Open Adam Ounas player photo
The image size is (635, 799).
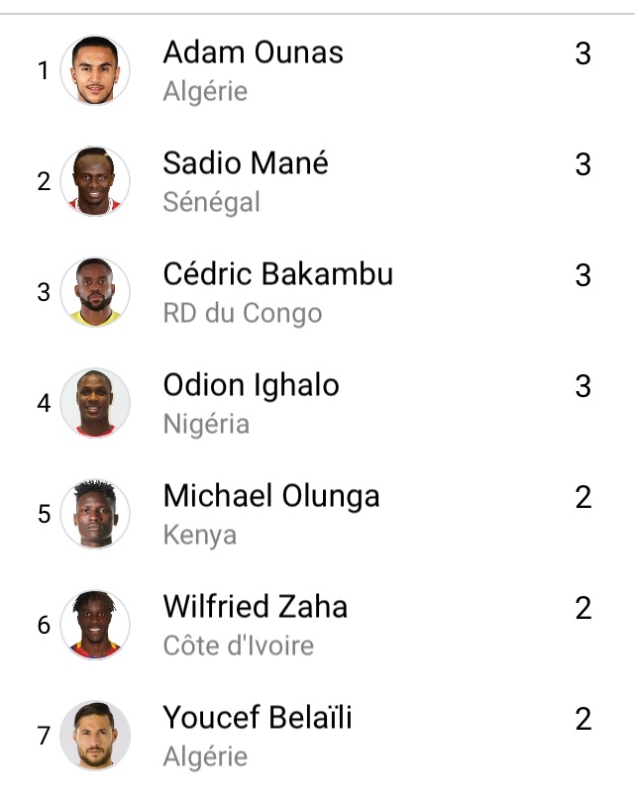point(95,70)
